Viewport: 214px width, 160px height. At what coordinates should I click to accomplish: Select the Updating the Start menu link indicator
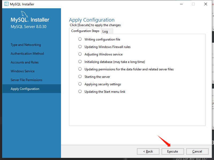tap(80, 91)
